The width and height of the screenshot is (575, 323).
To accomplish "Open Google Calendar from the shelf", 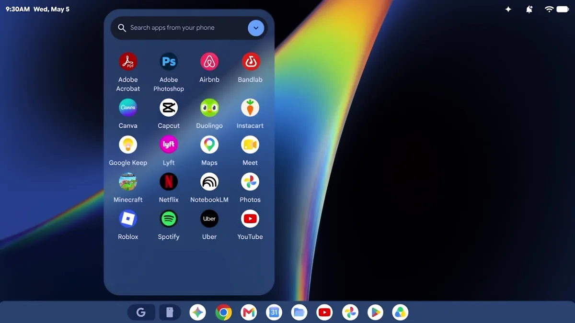I will coord(274,312).
